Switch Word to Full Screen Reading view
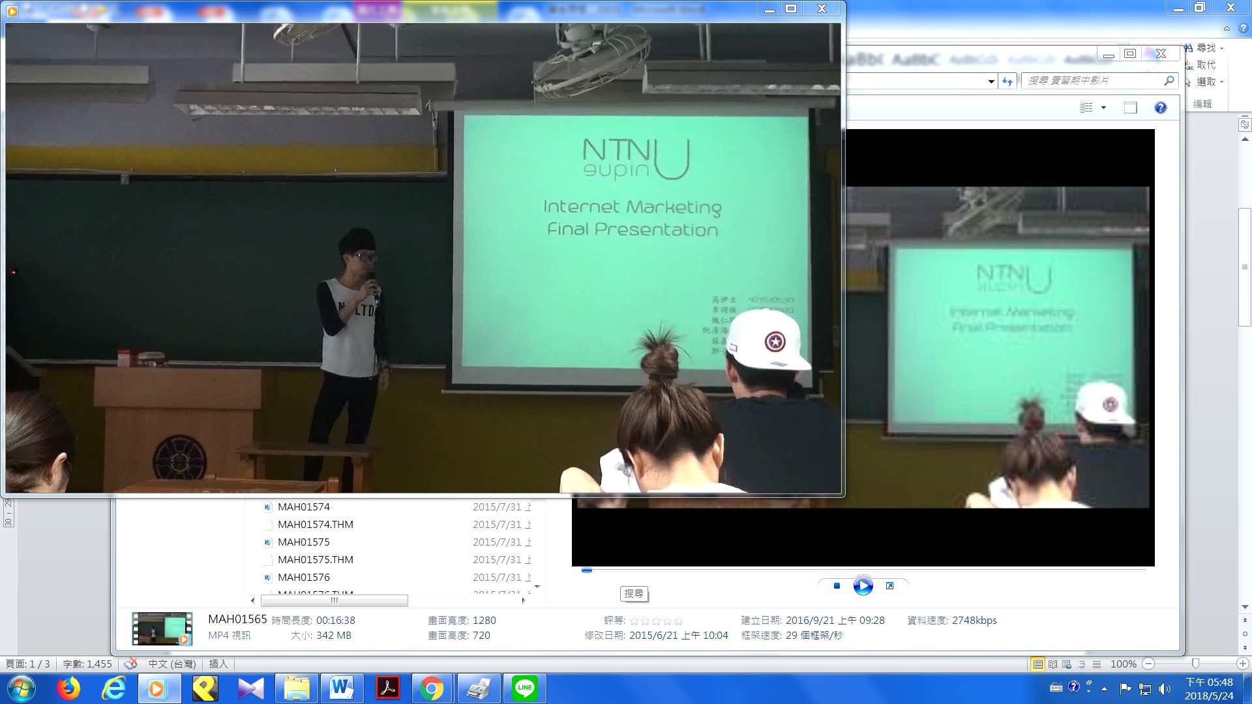Screen dimensions: 1252x704 point(1052,664)
